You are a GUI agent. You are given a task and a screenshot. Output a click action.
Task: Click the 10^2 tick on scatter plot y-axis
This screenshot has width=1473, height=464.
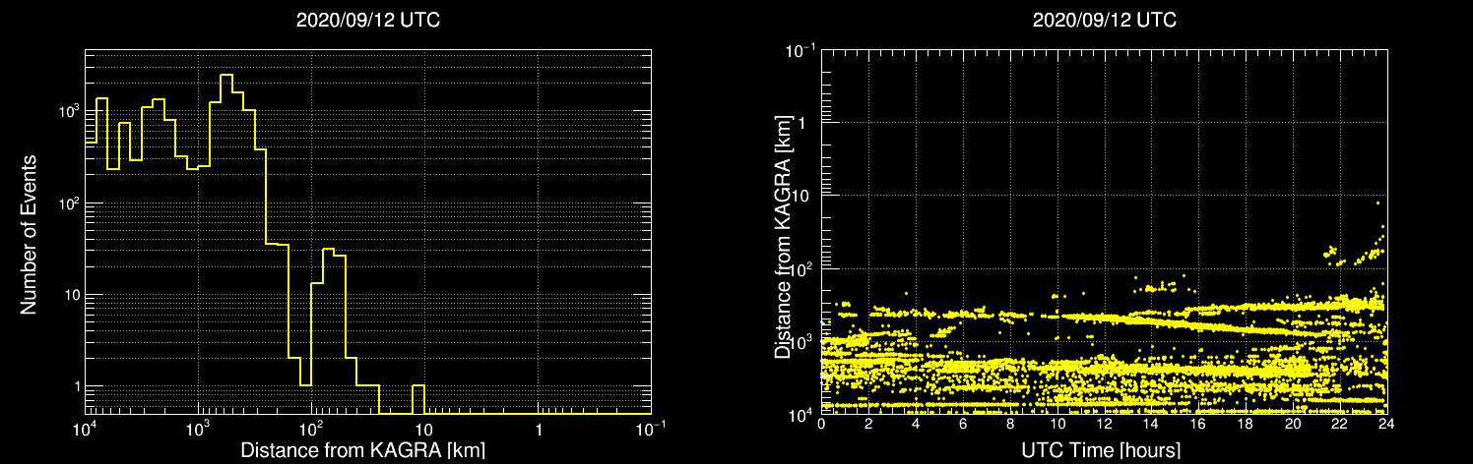point(801,268)
